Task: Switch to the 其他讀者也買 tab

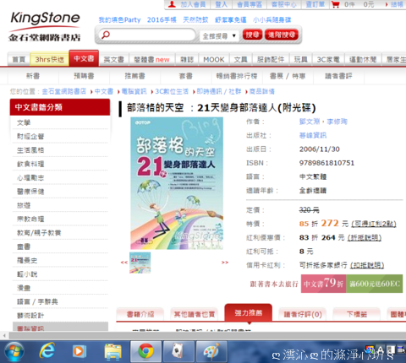Action: (x=195, y=314)
